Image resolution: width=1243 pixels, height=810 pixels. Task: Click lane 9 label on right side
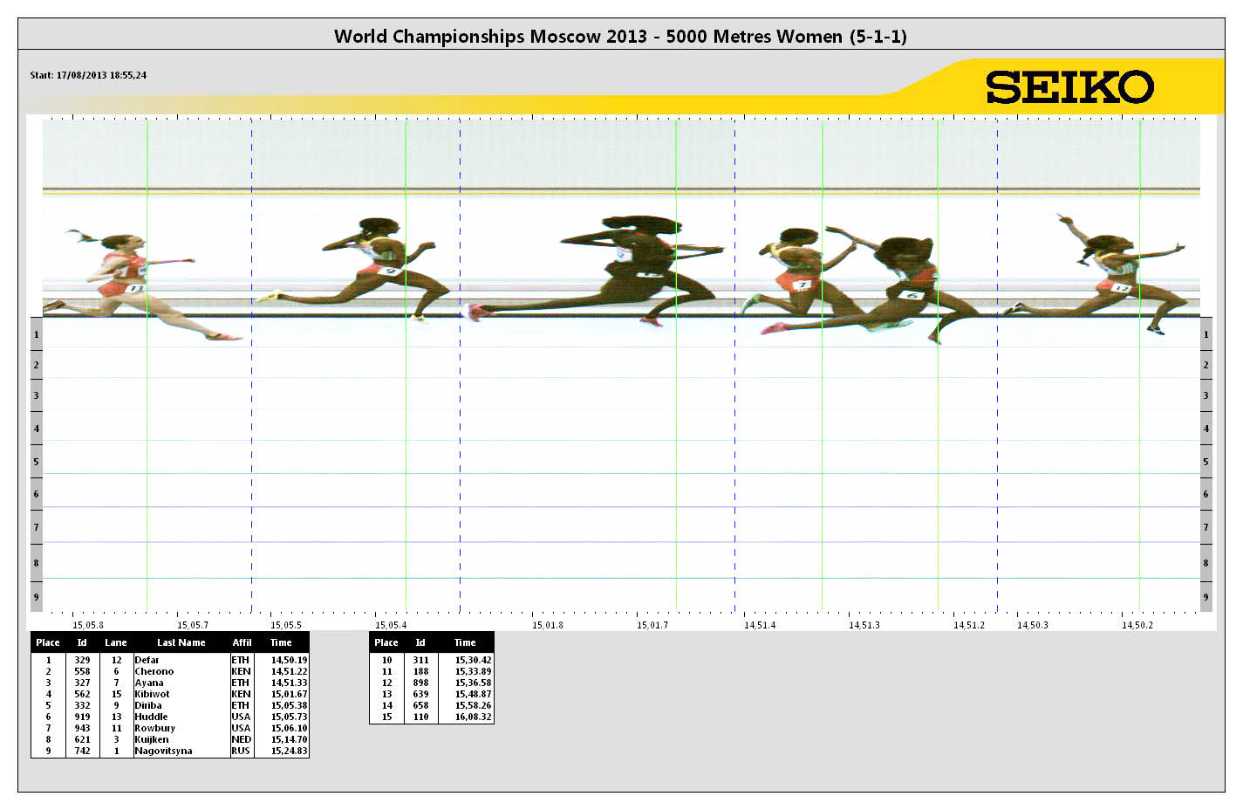[1205, 597]
